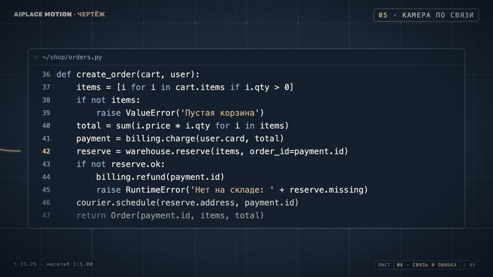Click the 06 · СВЯЗЬ И ОШИБКА sheet label
The height and width of the screenshot is (277, 493).
tap(427, 265)
